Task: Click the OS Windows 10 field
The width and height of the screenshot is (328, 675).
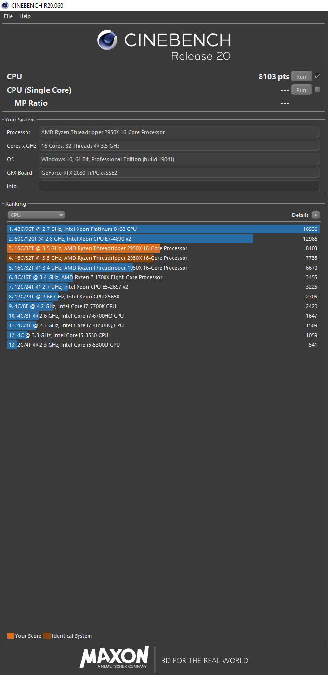Action: click(x=179, y=159)
